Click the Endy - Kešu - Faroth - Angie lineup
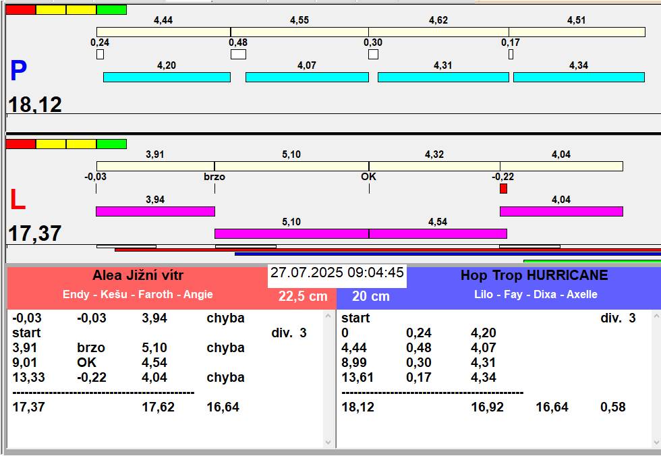 pos(138,295)
